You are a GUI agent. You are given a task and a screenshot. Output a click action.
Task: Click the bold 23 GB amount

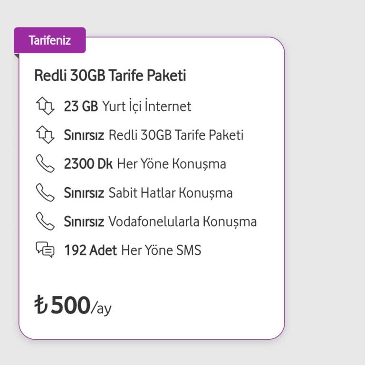click(x=81, y=106)
